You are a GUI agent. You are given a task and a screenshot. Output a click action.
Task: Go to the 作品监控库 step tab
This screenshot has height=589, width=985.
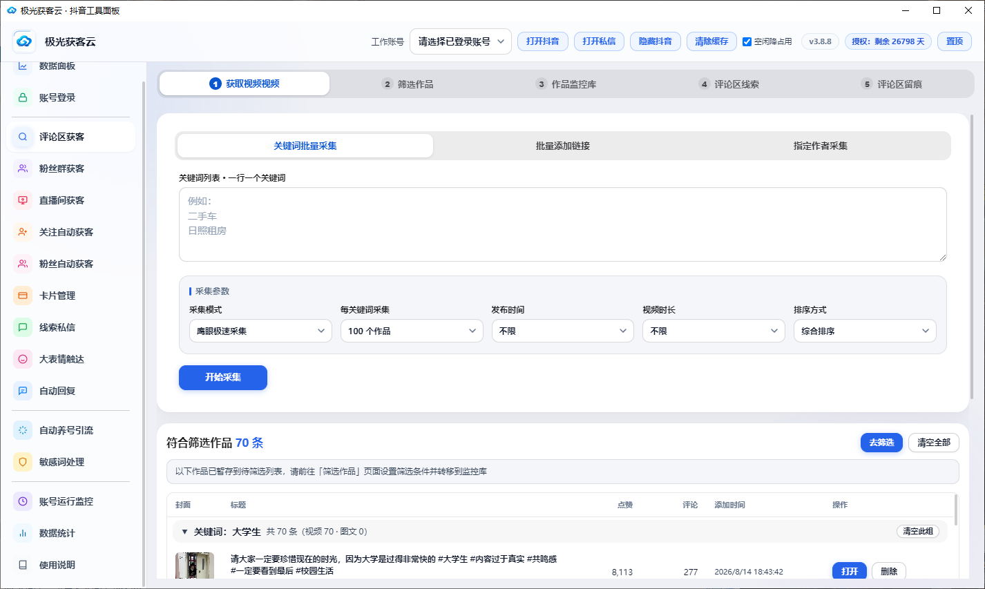point(566,84)
